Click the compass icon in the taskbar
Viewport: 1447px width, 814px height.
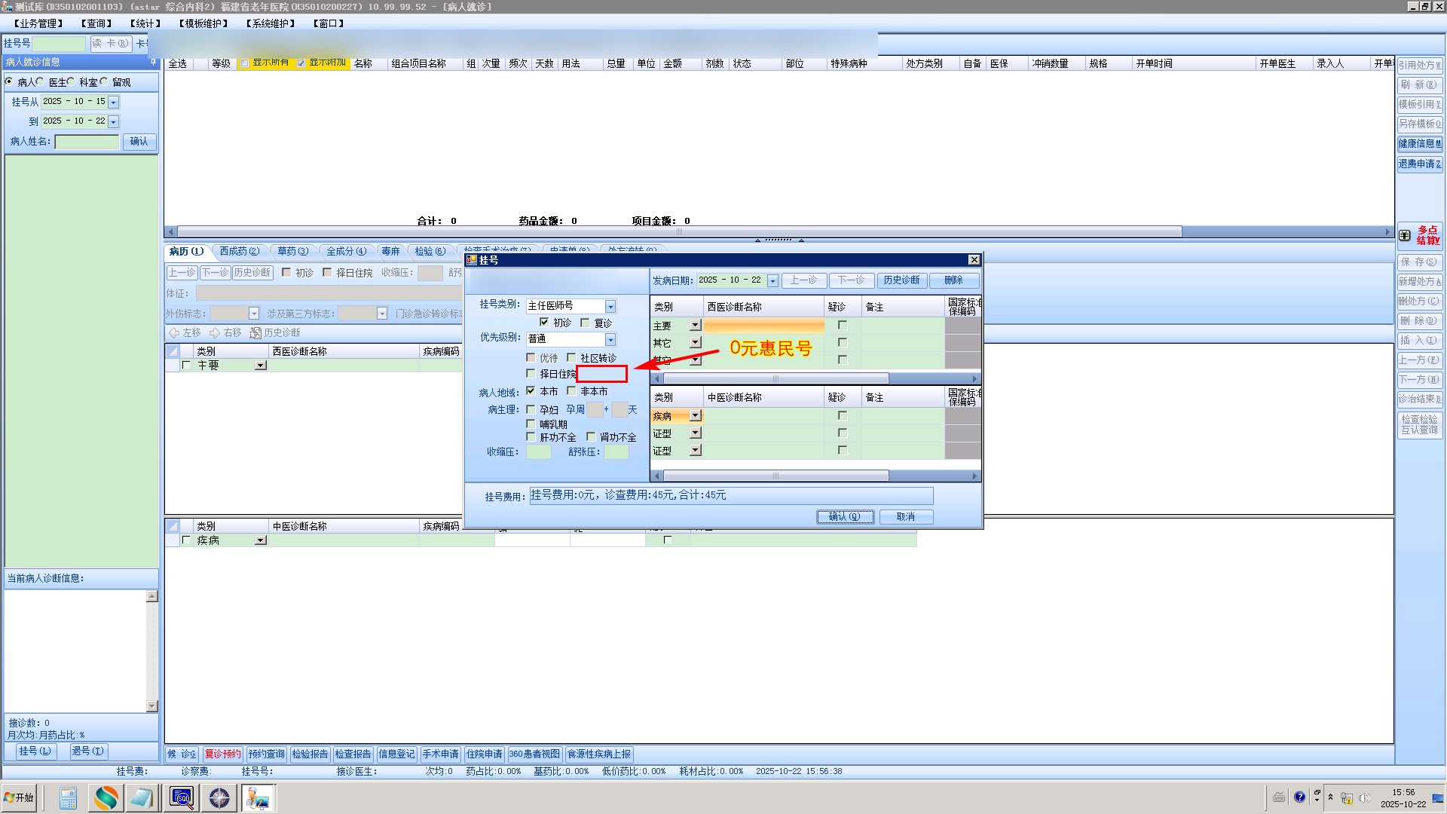coord(219,797)
